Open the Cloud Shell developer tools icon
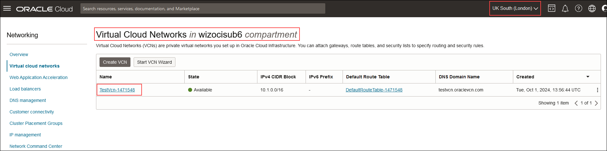The width and height of the screenshot is (607, 151). pyautogui.click(x=551, y=9)
